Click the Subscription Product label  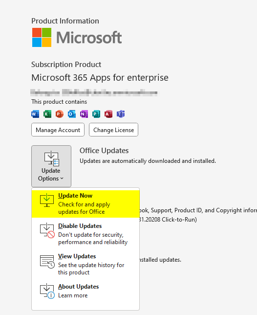tap(66, 65)
